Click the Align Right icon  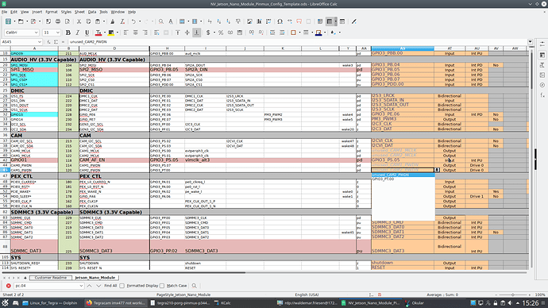pyautogui.click(x=145, y=33)
